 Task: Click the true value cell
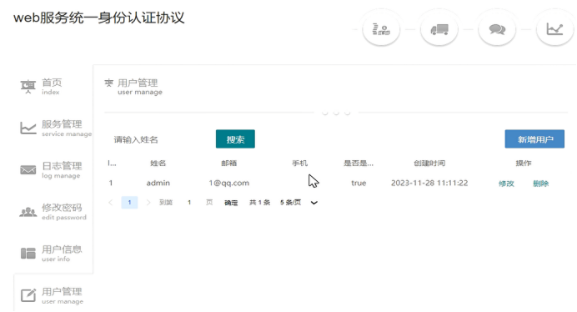[x=359, y=183]
